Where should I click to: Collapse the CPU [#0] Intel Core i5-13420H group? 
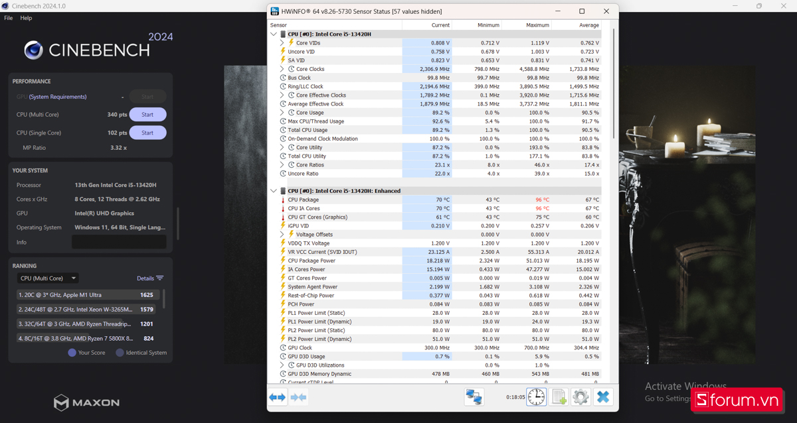coord(274,34)
